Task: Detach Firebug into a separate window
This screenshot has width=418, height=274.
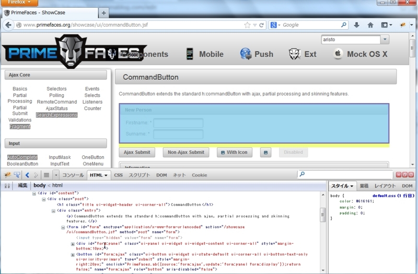Action: coord(404,175)
